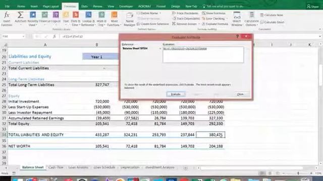Select the Loan Analysis sheet tab
The image size is (323, 181).
[x=78, y=167]
